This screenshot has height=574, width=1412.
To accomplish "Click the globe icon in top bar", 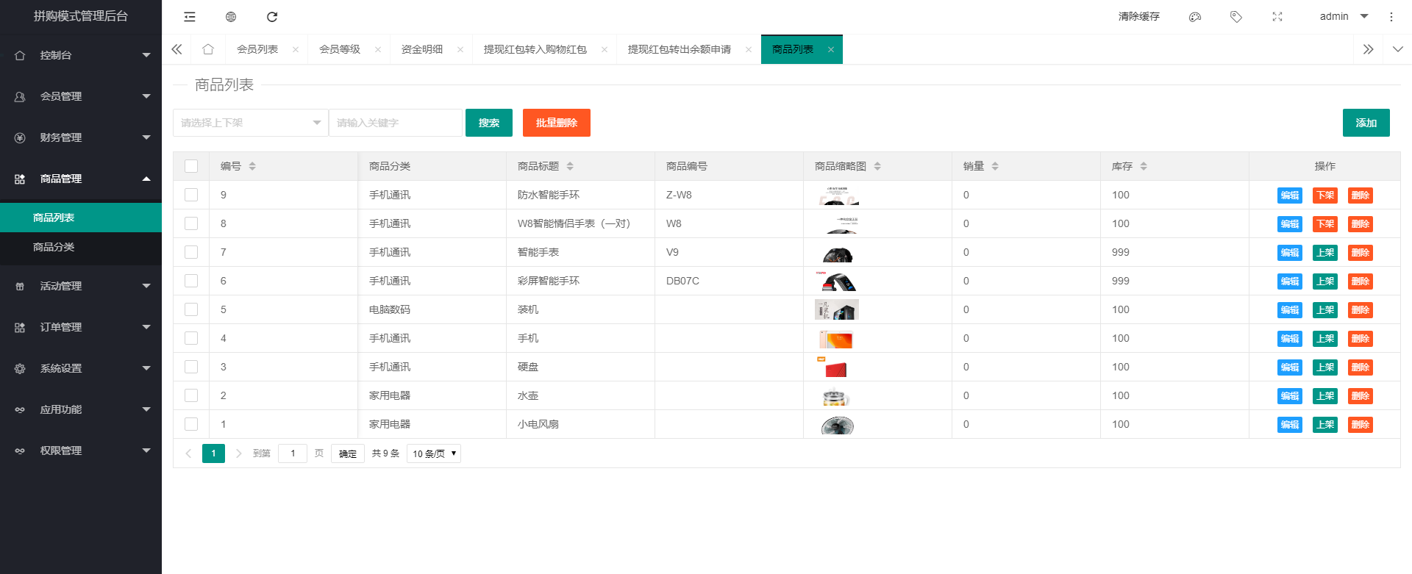I will click(231, 17).
